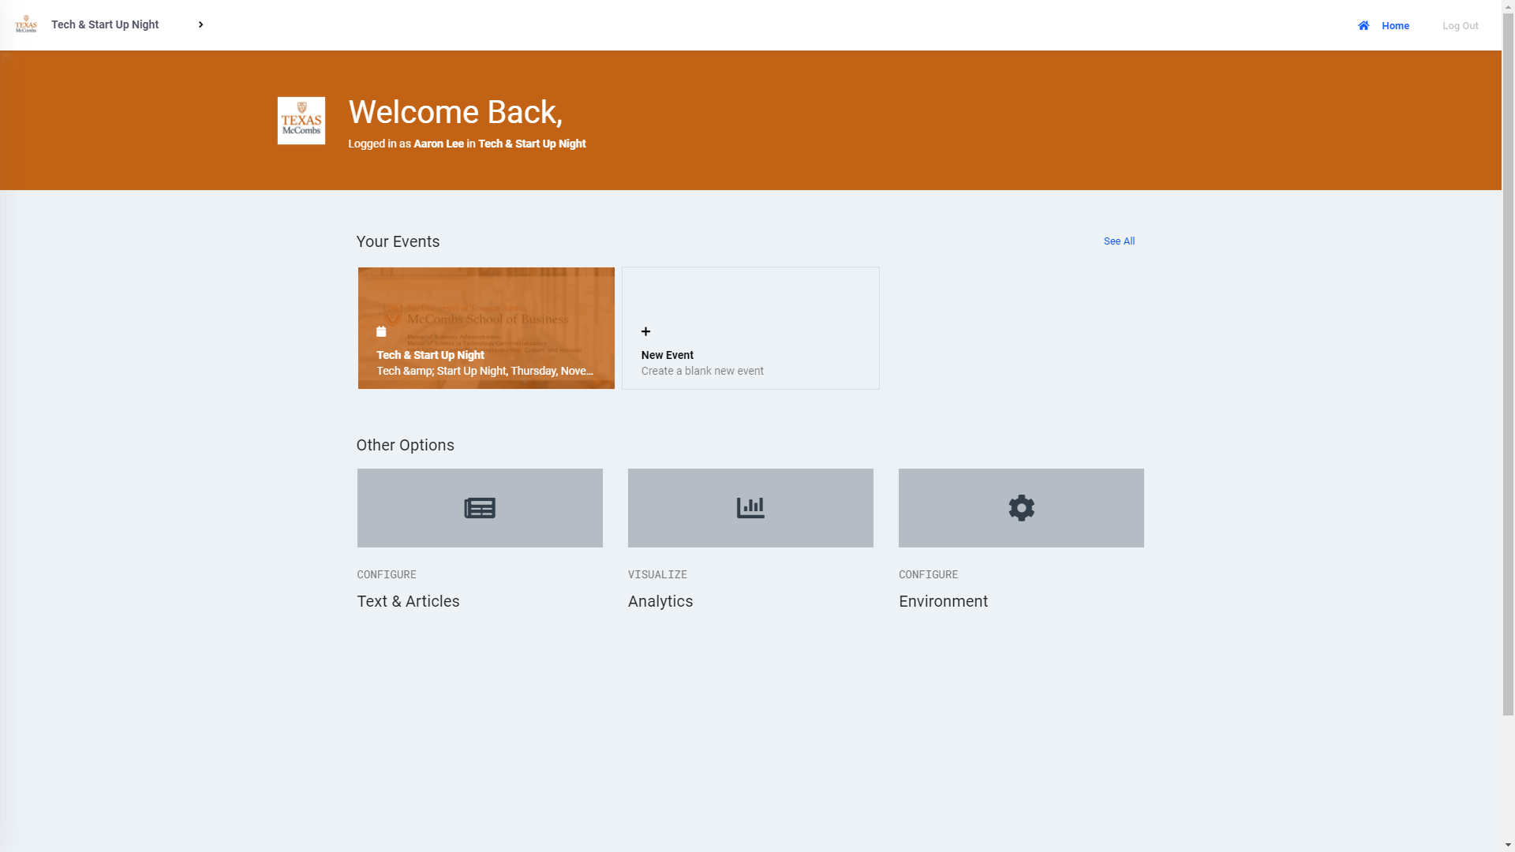Click Log Out
1515x852 pixels.
pos(1460,25)
